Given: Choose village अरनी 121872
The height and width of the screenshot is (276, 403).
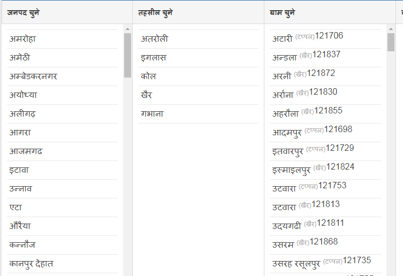Looking at the screenshot, I should (x=303, y=75).
